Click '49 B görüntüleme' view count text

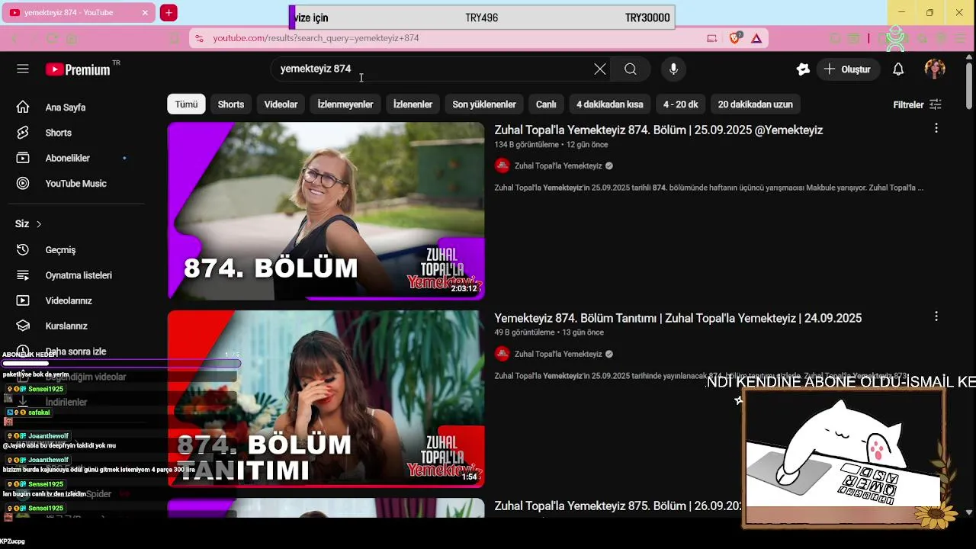[x=524, y=332]
